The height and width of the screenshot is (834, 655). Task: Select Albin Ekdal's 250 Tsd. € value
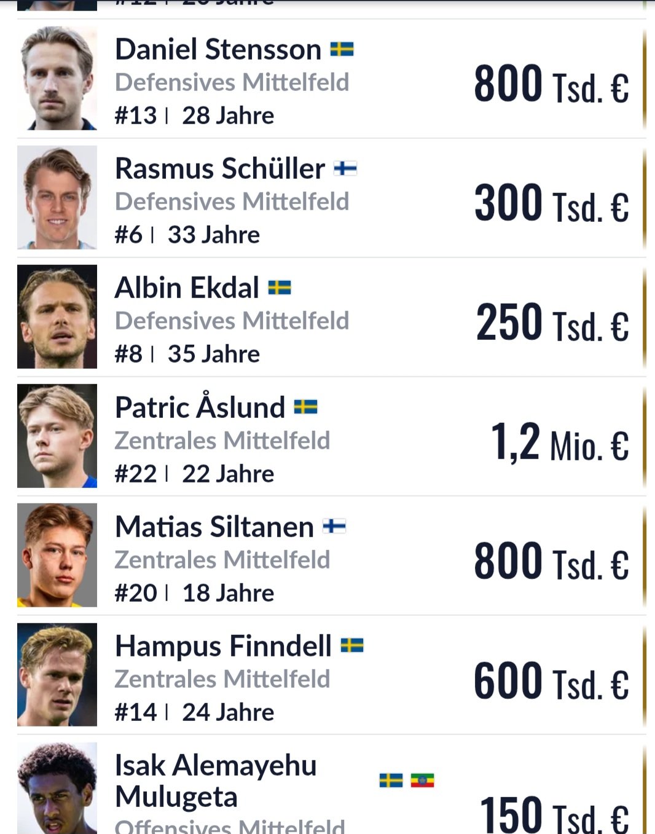553,323
